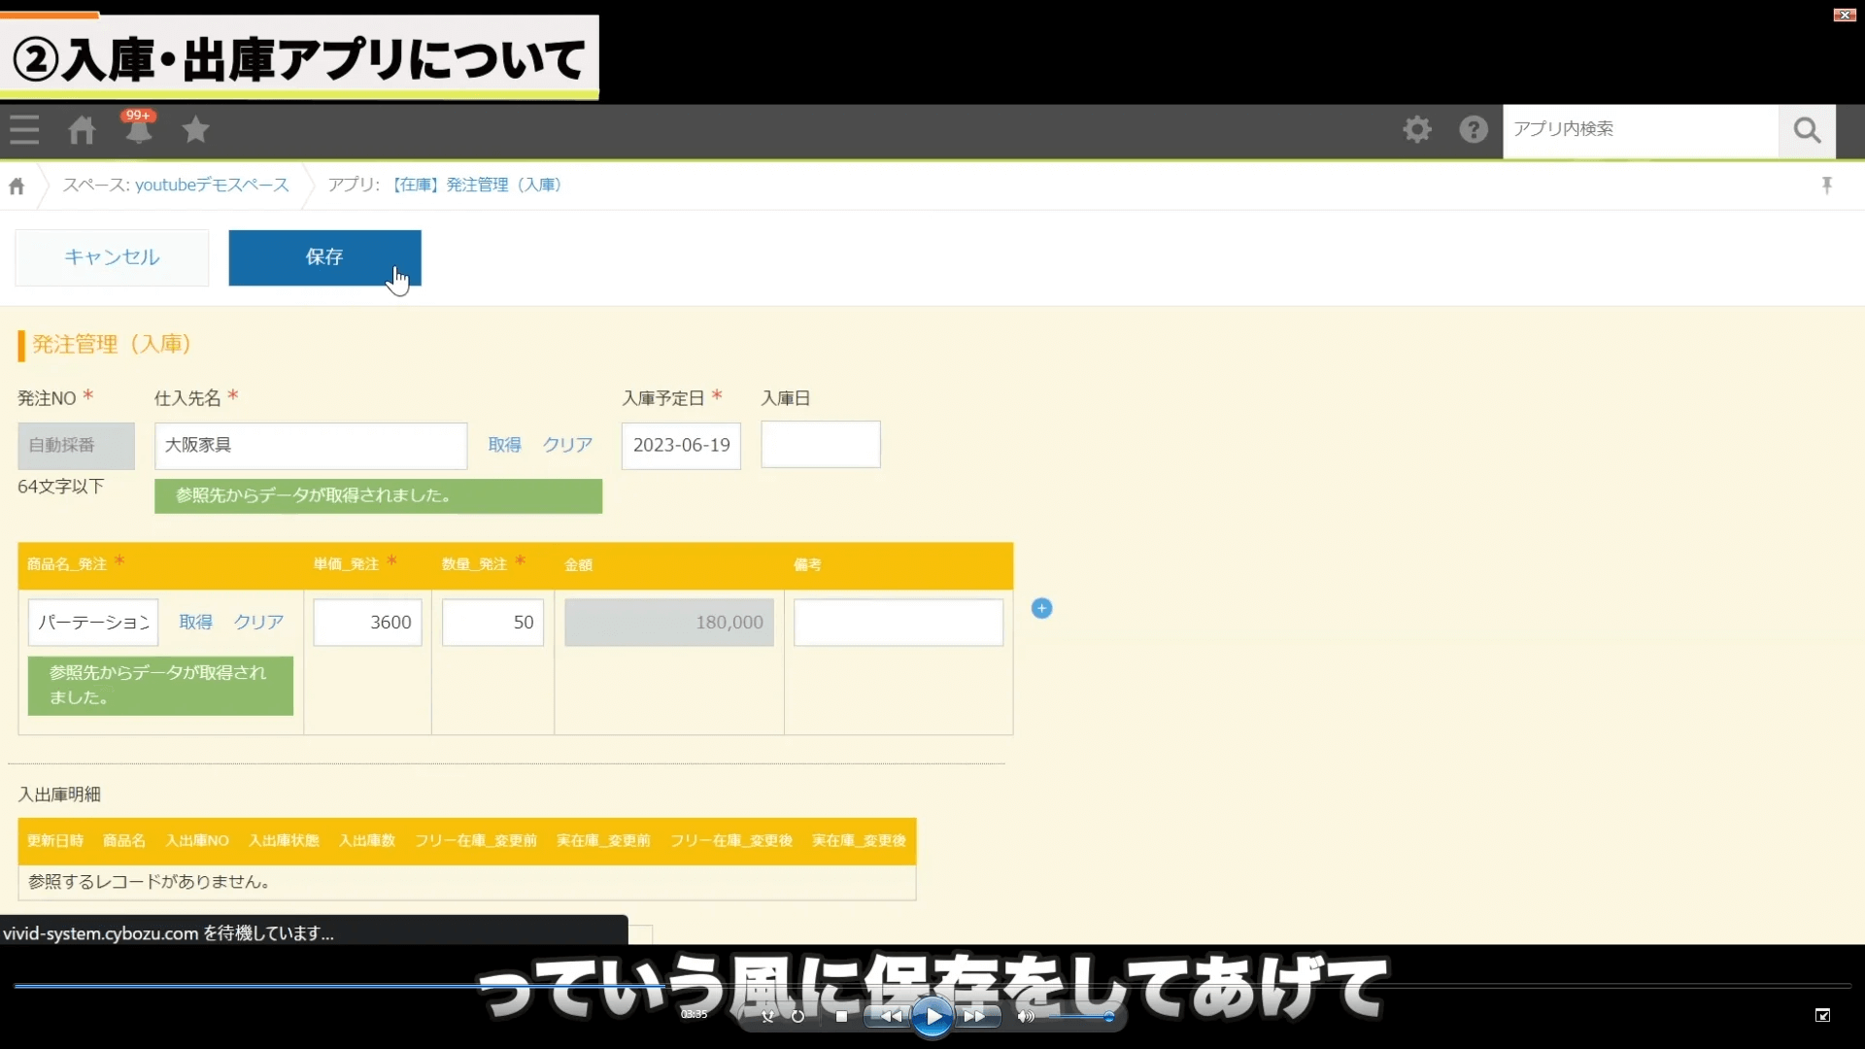1865x1049 pixels.
Task: Click the キャンセル button
Action: tap(112, 257)
